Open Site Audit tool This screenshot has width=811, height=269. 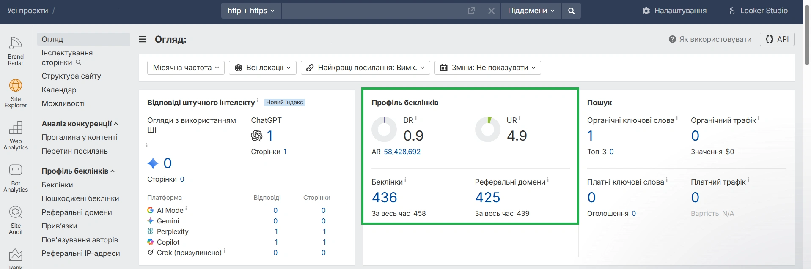tap(16, 220)
